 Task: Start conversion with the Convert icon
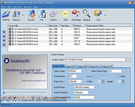pyautogui.click(x=31, y=14)
